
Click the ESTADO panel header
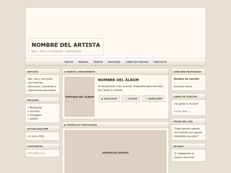coord(188,147)
